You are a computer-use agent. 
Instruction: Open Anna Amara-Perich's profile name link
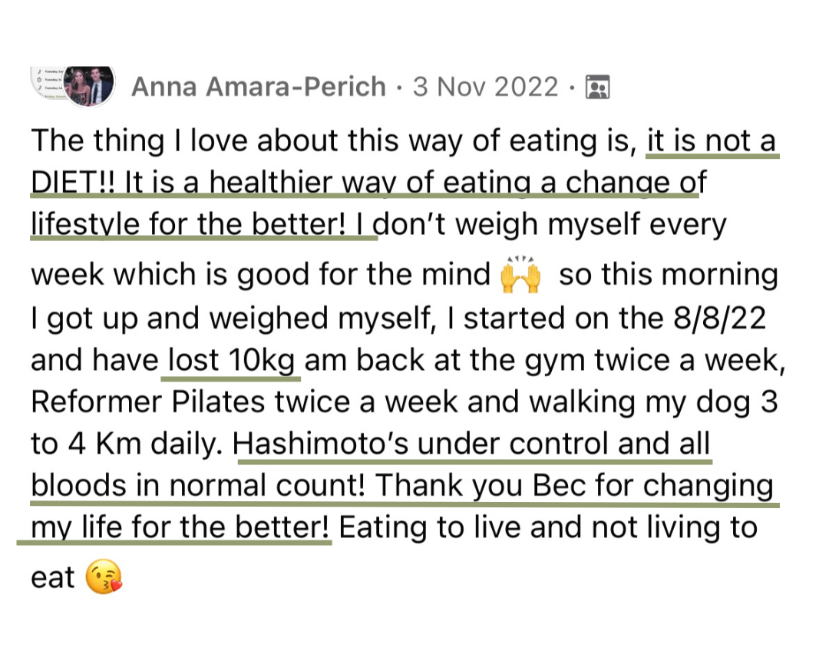[259, 88]
